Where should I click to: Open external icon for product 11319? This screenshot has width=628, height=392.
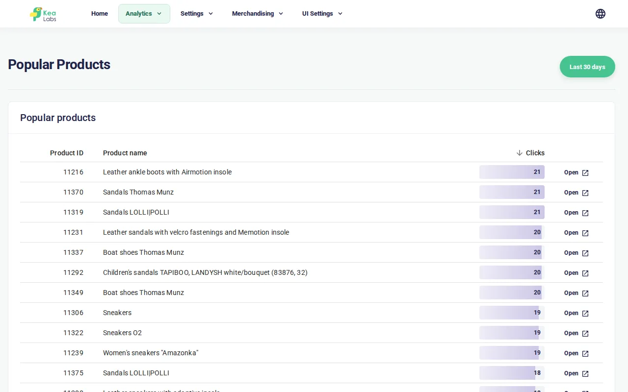coord(585,213)
